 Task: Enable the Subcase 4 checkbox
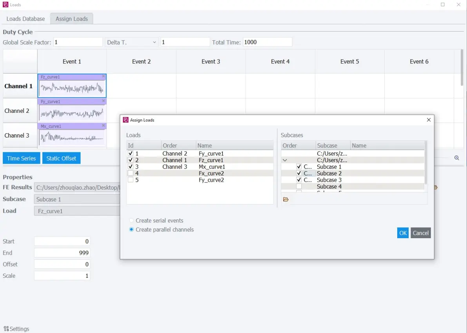coord(299,186)
